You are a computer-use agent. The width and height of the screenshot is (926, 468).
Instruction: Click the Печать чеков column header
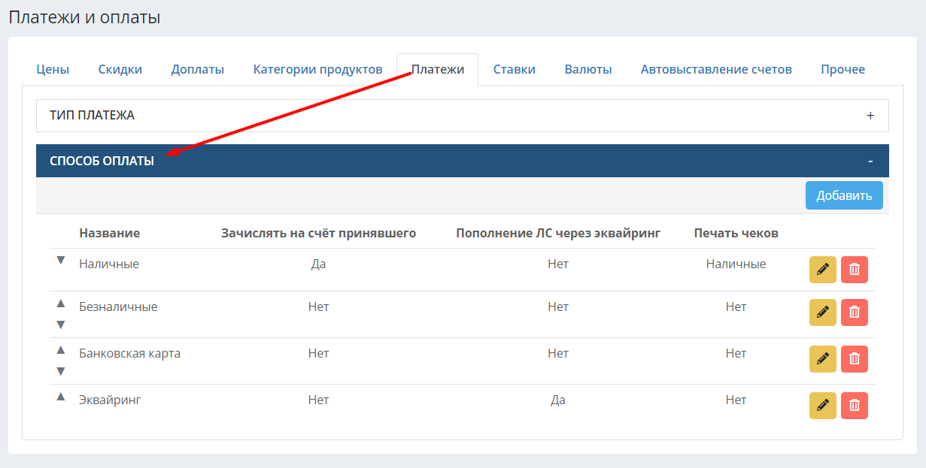point(736,233)
